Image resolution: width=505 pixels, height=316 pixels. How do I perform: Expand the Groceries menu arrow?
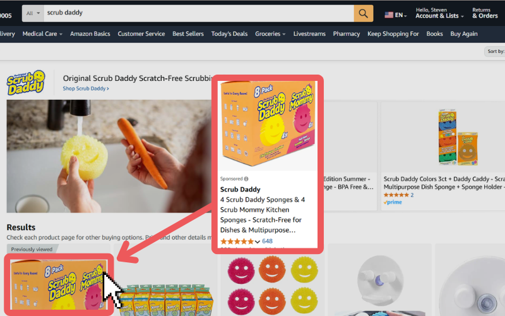coord(283,34)
